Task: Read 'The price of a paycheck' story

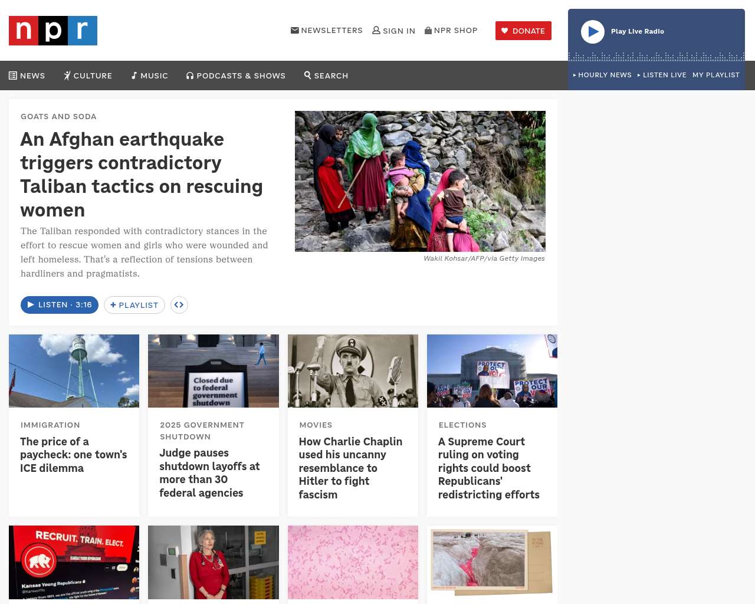Action: (74, 455)
